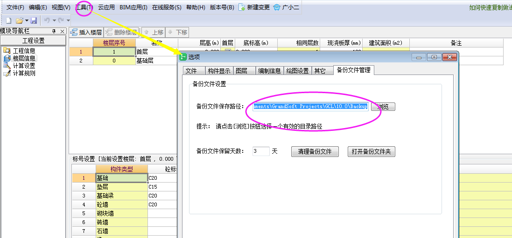Select the 垫层 component type row
Image resolution: width=512 pixels, height=238 pixels.
(x=121, y=187)
